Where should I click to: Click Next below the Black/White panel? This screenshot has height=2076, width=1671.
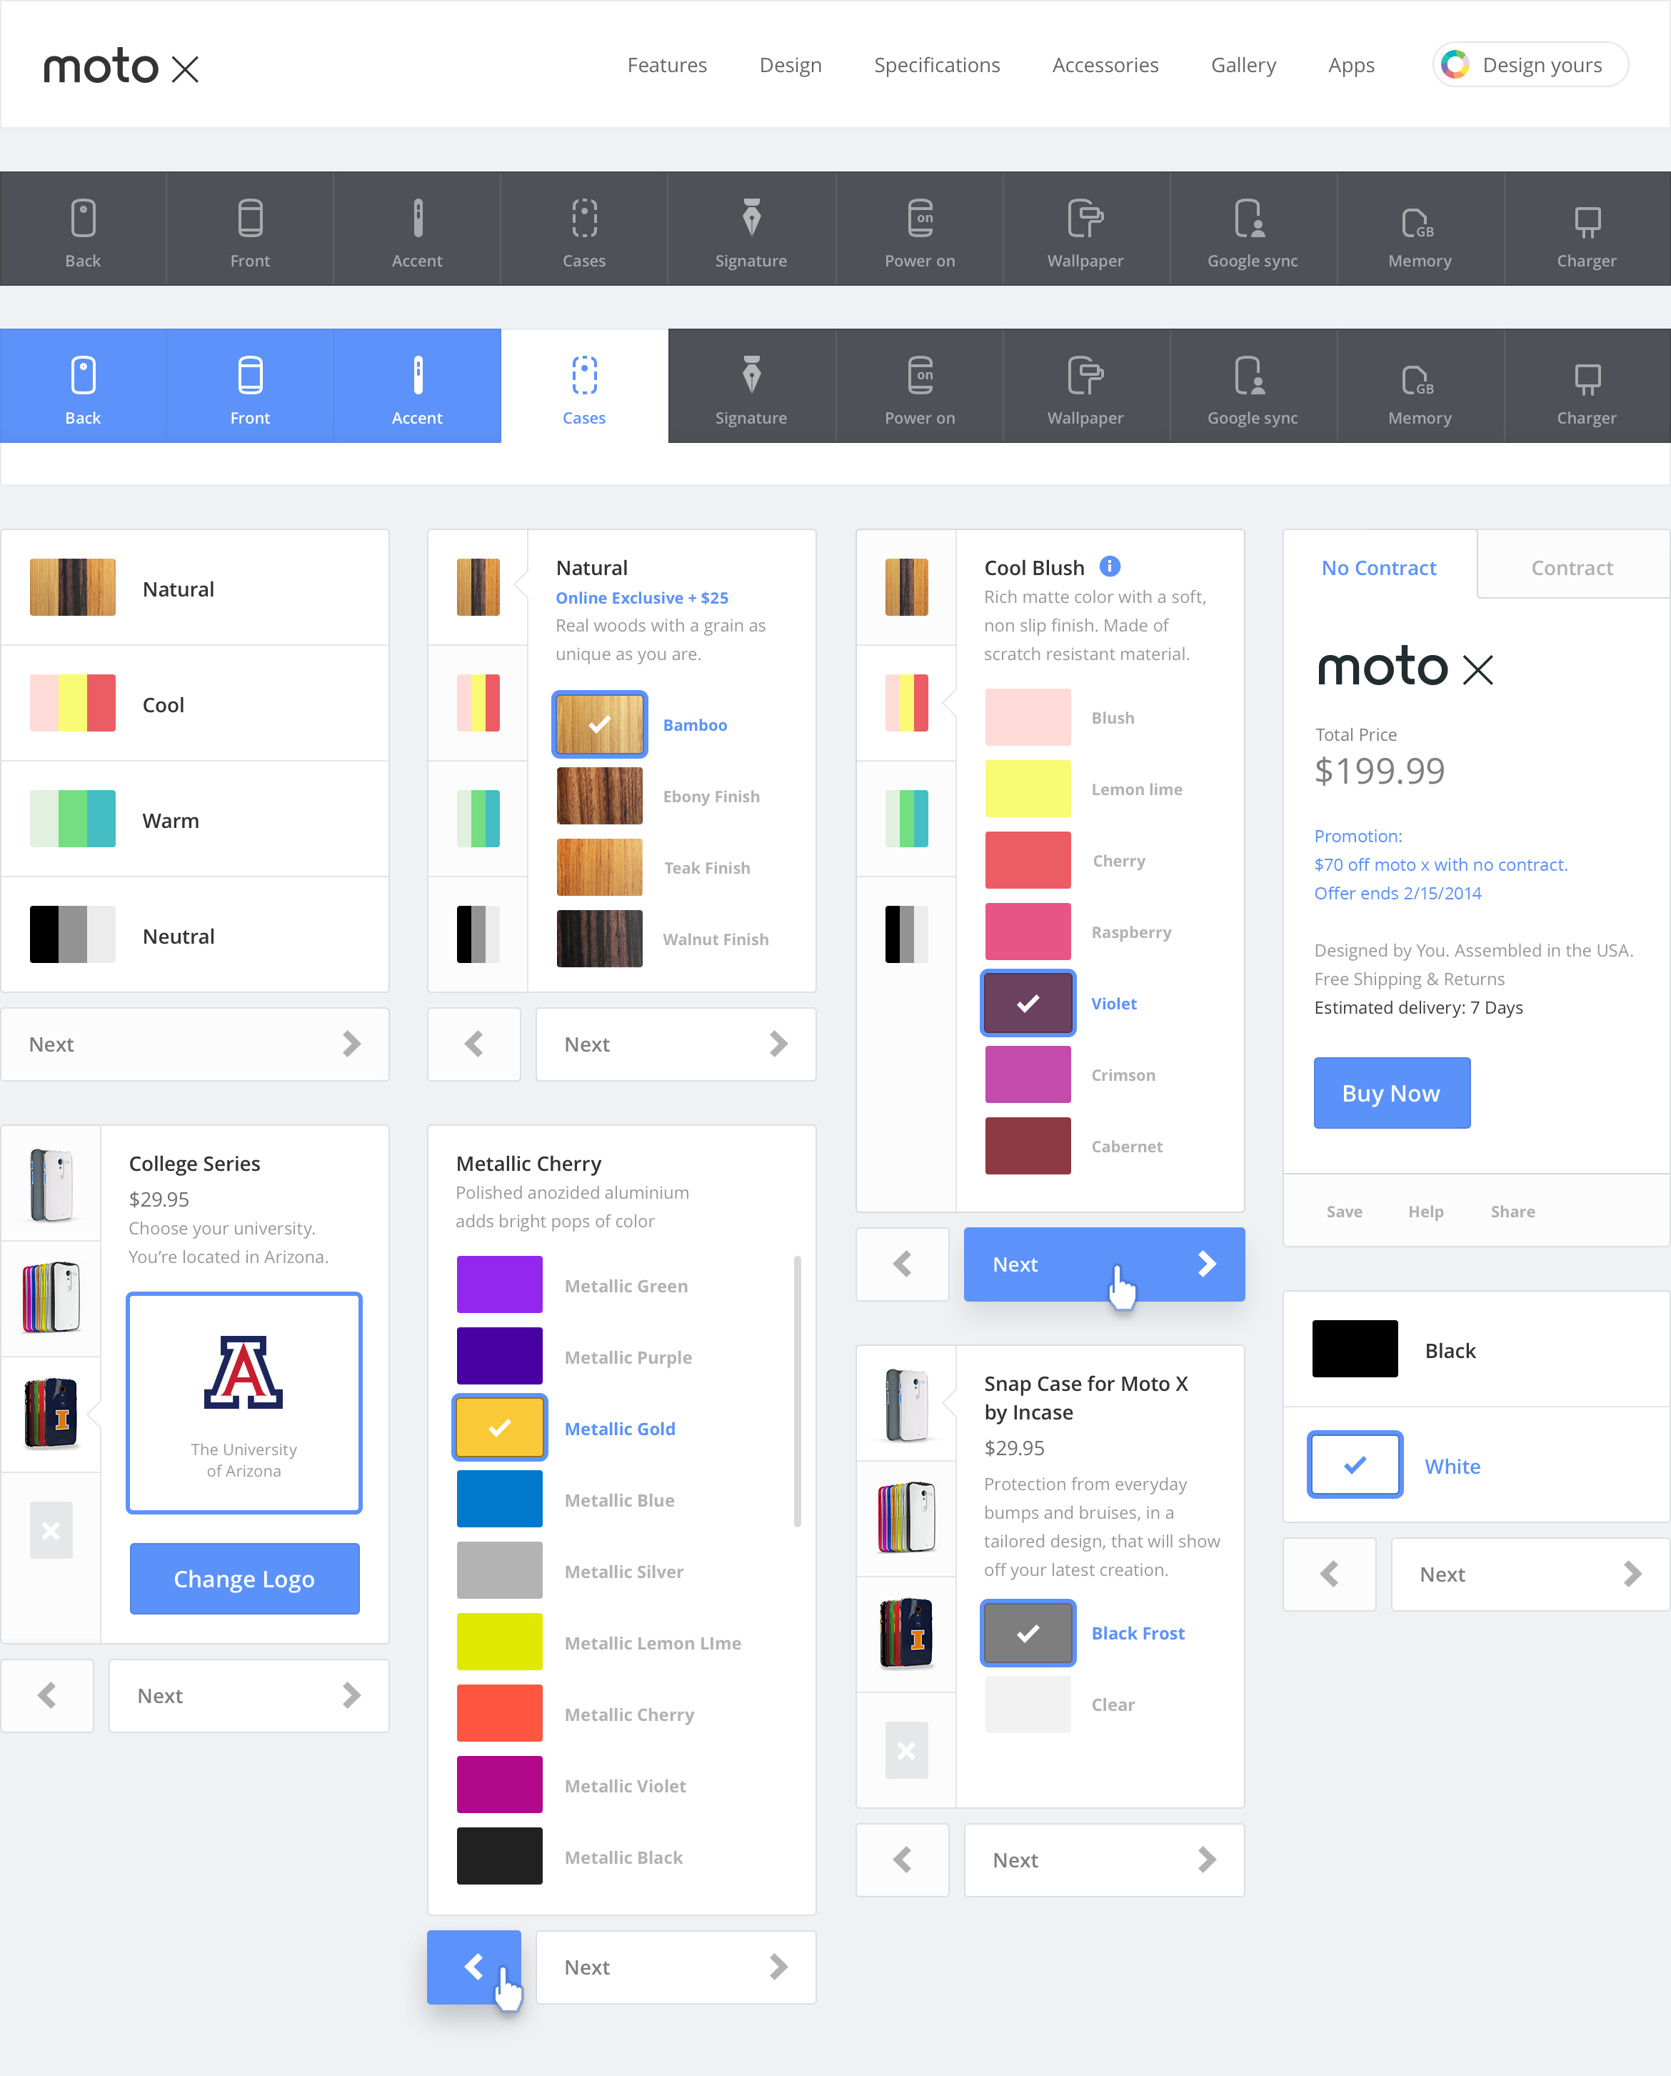(1530, 1575)
